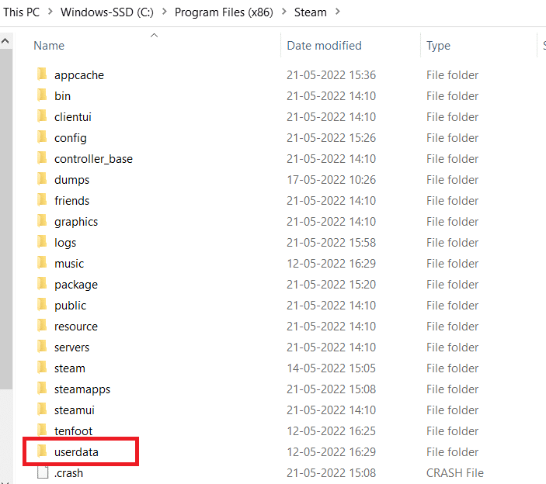This screenshot has width=546, height=484.
Task: Sort by the Type column header
Action: click(438, 46)
